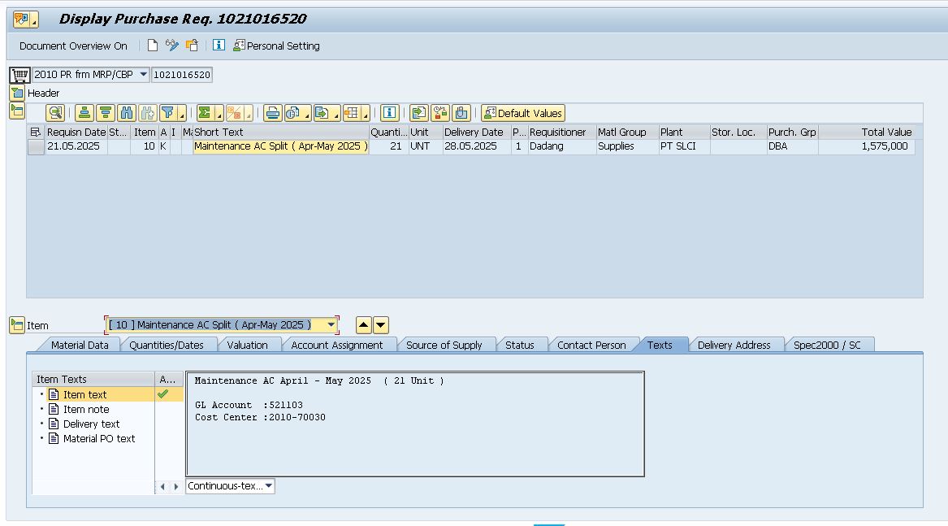This screenshot has width=948, height=526.
Task: Click the requisition number field 1021016520
Action: [x=182, y=75]
